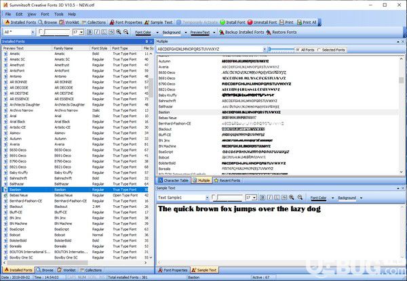Sort by the Font Style column header
This screenshot has height=281, width=407.
(x=100, y=48)
